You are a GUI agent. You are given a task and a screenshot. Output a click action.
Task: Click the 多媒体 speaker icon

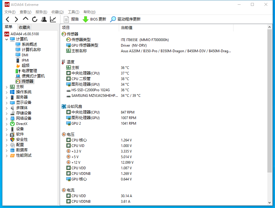click(x=12, y=108)
